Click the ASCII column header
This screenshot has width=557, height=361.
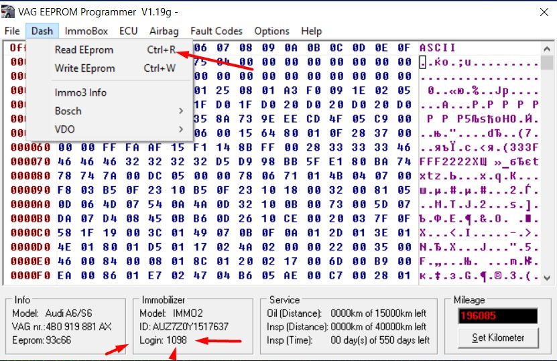pyautogui.click(x=437, y=48)
